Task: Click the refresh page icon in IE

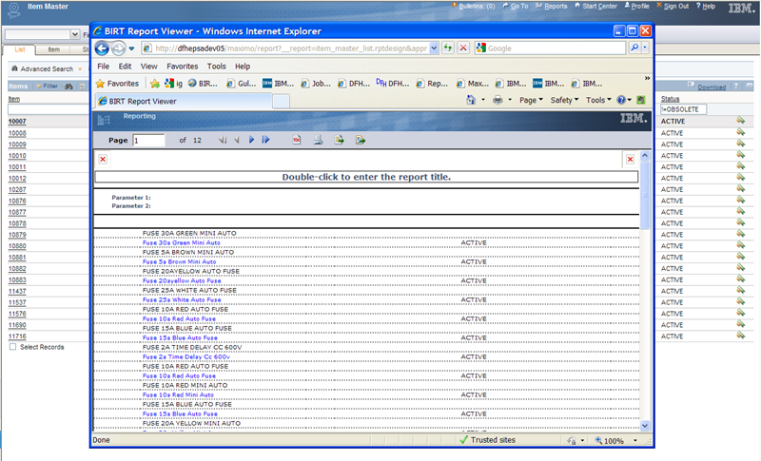Action: click(447, 48)
